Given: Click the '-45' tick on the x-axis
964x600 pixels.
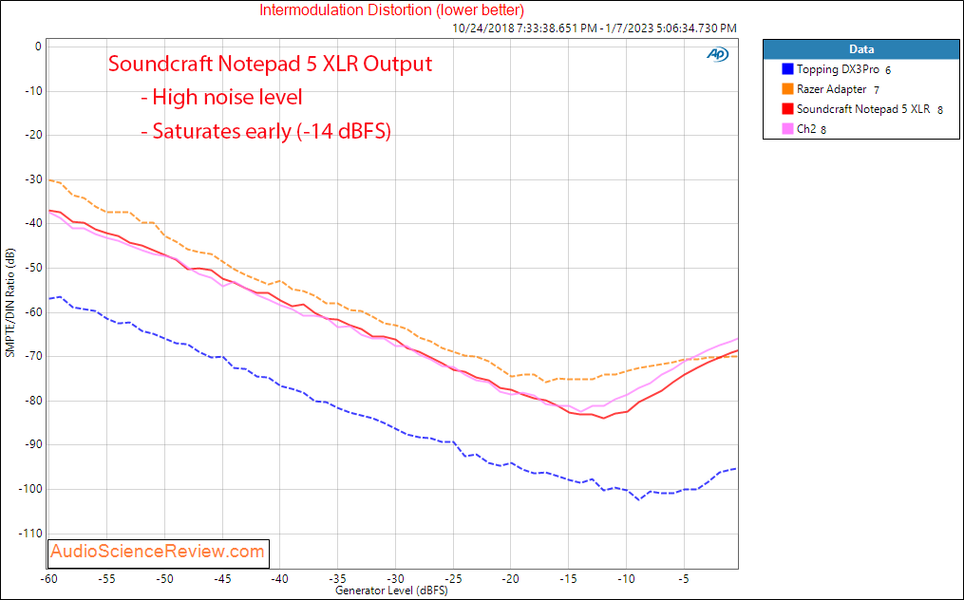Looking at the screenshot, I should (222, 579).
